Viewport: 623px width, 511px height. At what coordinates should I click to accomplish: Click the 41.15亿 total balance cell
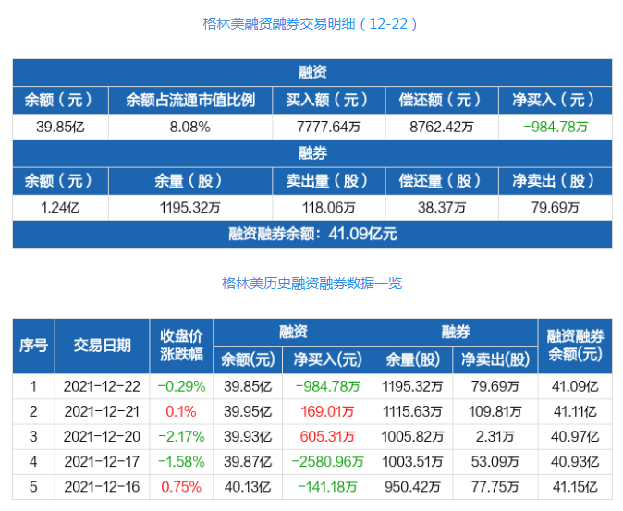575,487
